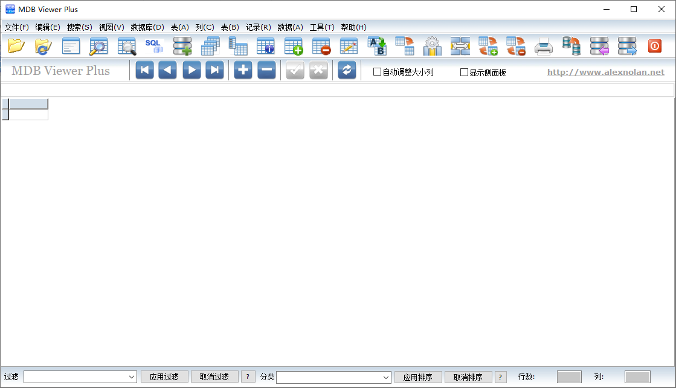Viewport: 676px width, 388px height.
Task: Click the open database folder icon
Action: pyautogui.click(x=16, y=46)
